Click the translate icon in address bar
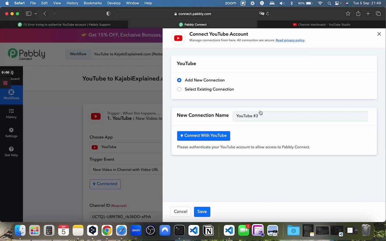Viewport: 386px width, 241px height. pos(261,14)
